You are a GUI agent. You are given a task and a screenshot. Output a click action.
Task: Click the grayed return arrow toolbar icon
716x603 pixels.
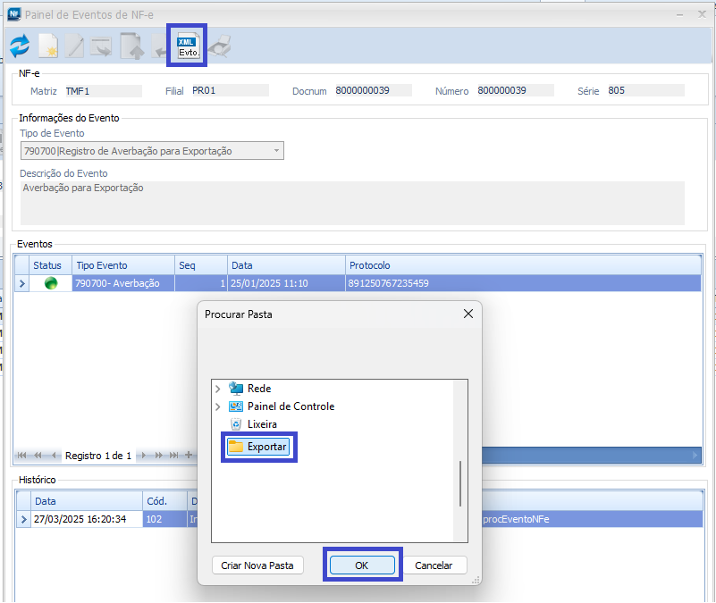point(158,47)
